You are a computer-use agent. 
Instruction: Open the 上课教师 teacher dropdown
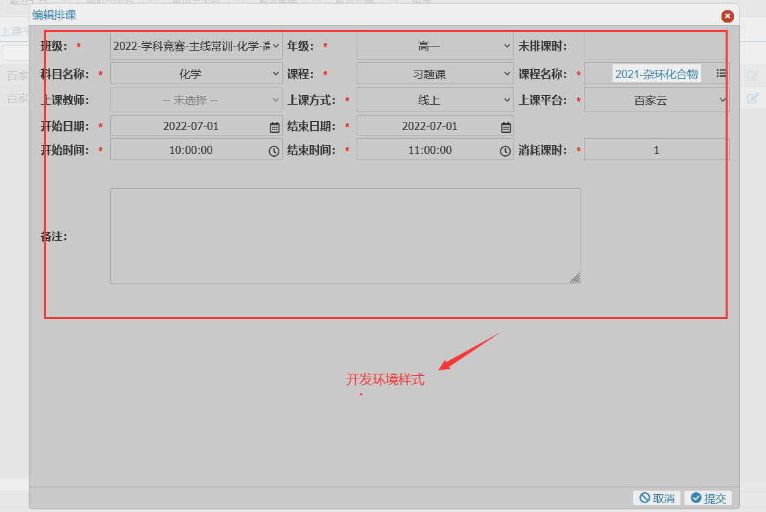pos(196,99)
